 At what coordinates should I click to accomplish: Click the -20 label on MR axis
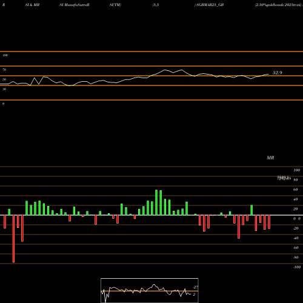[x=296, y=228]
